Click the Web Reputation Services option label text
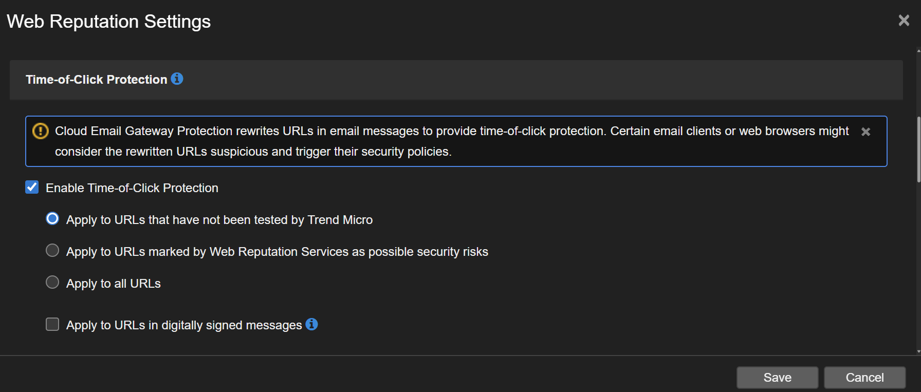This screenshot has width=921, height=392. [x=277, y=252]
